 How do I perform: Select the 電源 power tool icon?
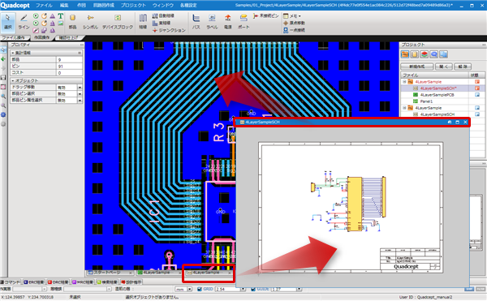click(227, 22)
